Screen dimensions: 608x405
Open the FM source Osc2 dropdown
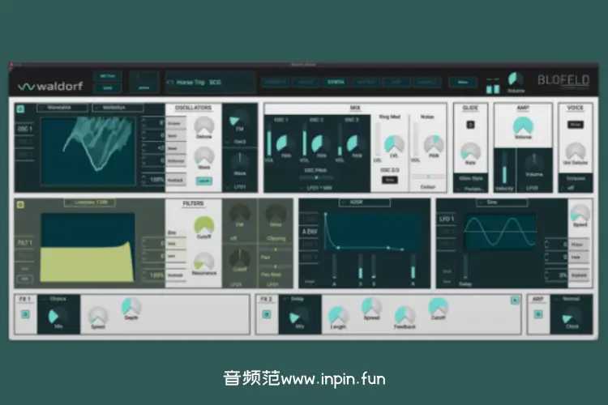click(240, 142)
